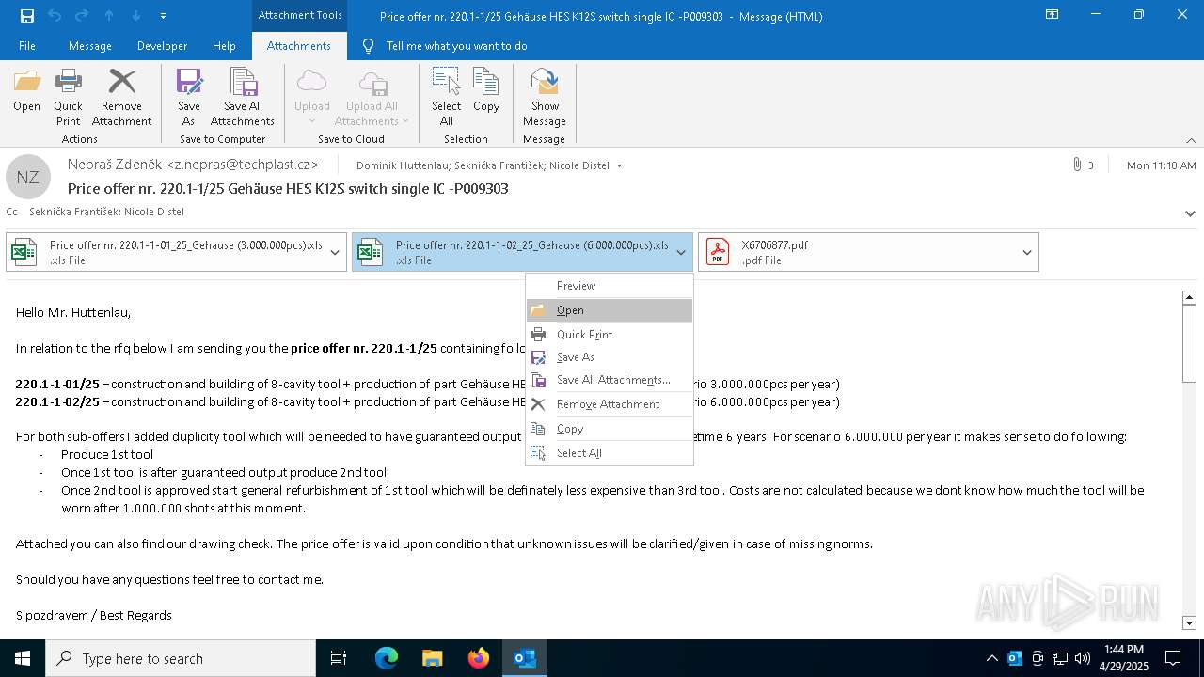Choose Save All Attachments from context menu
The width and height of the screenshot is (1204, 677).
pos(610,380)
